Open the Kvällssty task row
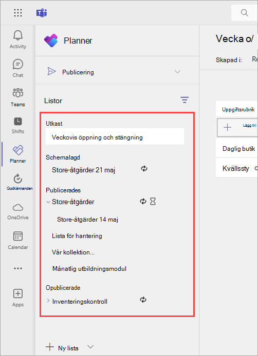The image size is (258, 356). click(x=236, y=168)
